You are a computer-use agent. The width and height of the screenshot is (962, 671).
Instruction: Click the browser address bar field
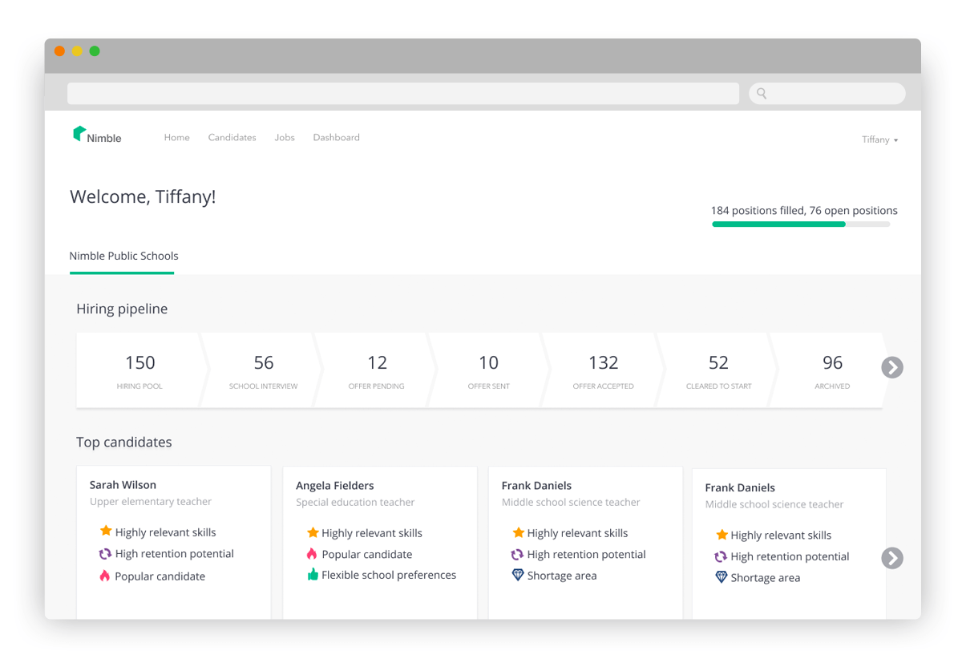[402, 94]
